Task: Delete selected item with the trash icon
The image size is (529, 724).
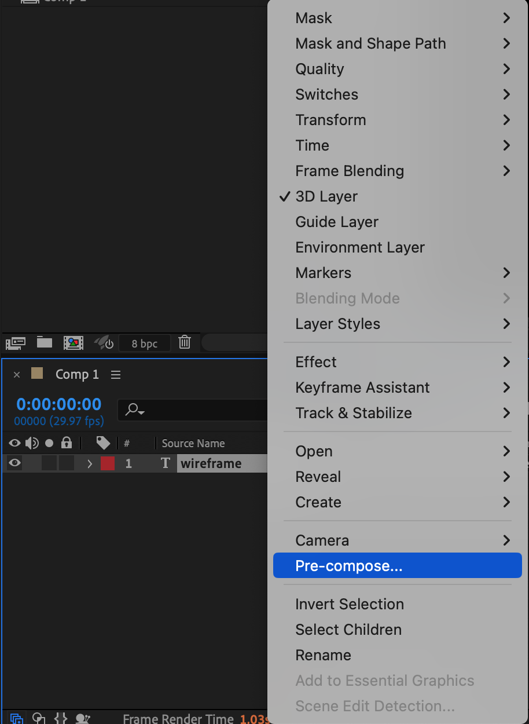Action: pyautogui.click(x=185, y=342)
